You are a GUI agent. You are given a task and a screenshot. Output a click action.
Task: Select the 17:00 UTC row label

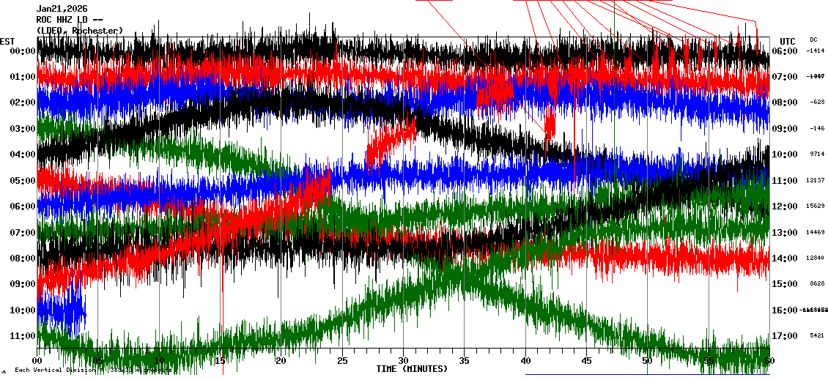click(787, 336)
